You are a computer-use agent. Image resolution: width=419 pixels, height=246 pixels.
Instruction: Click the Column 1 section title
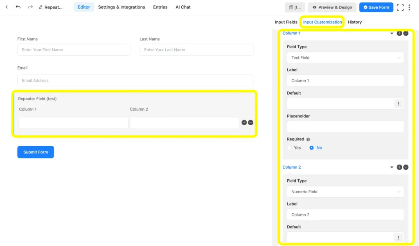click(x=291, y=33)
